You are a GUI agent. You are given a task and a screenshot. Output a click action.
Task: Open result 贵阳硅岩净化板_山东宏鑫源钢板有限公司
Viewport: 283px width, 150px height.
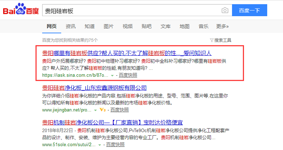94,88
